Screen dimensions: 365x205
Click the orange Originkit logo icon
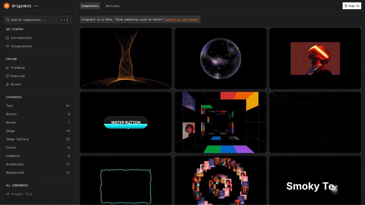tap(7, 6)
